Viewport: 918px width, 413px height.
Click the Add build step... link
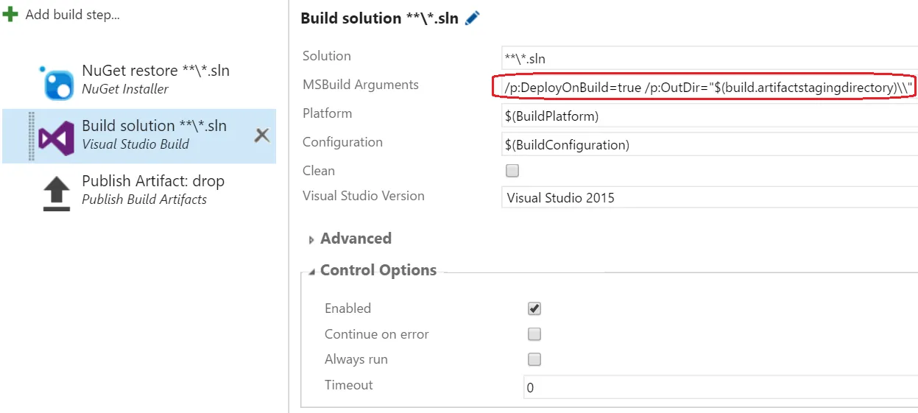coord(72,15)
